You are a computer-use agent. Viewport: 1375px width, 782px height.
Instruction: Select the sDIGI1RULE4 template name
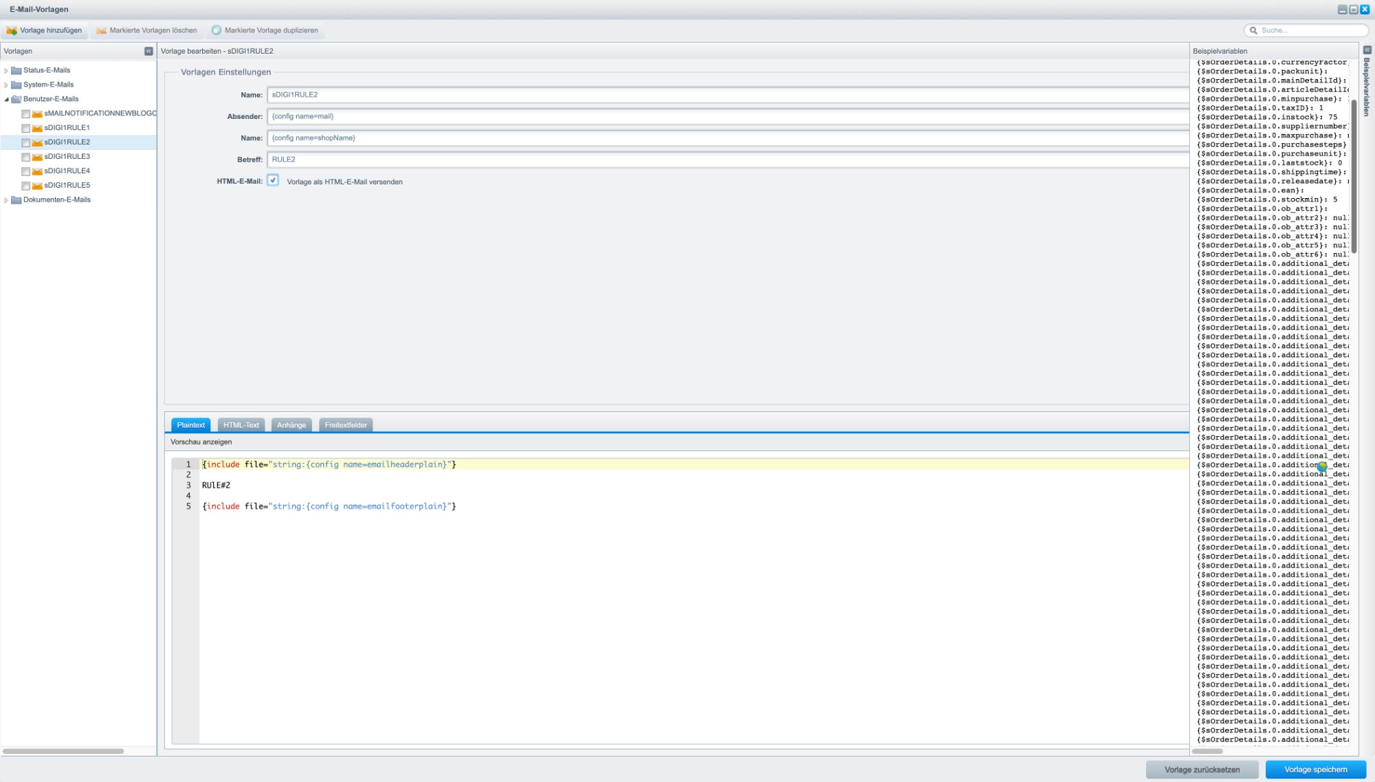(x=67, y=171)
